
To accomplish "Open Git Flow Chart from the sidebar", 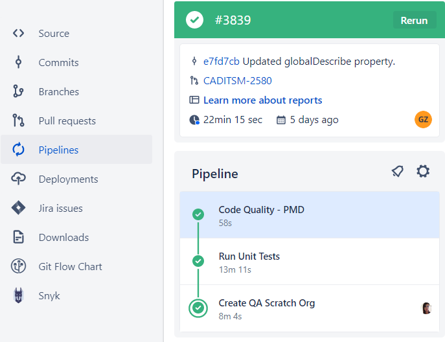I will click(76, 266).
